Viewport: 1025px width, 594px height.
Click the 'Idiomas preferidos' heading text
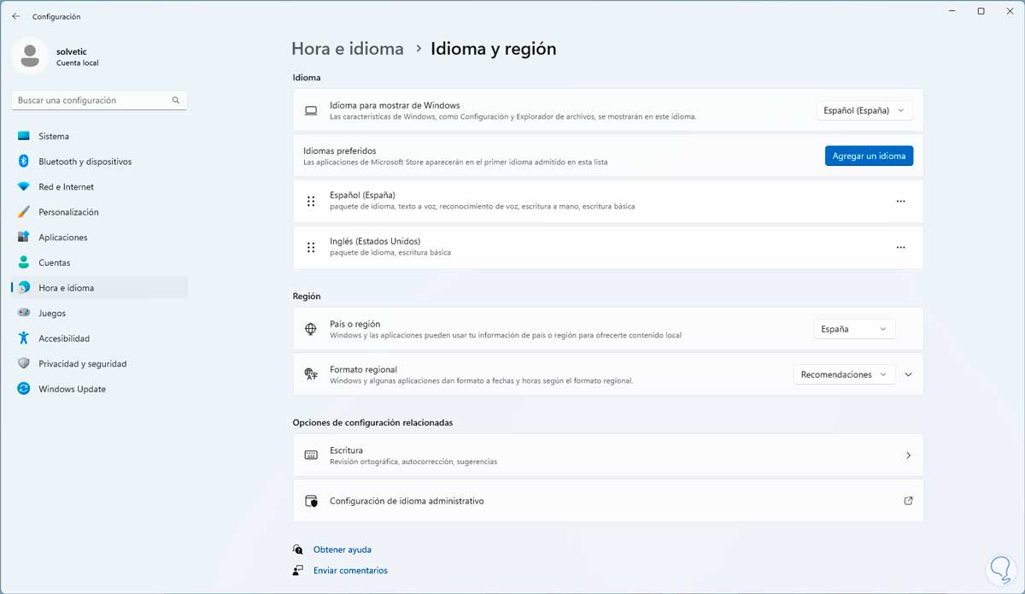click(x=340, y=150)
